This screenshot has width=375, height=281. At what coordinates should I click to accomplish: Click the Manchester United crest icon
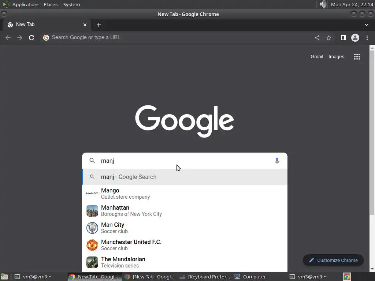(92, 245)
